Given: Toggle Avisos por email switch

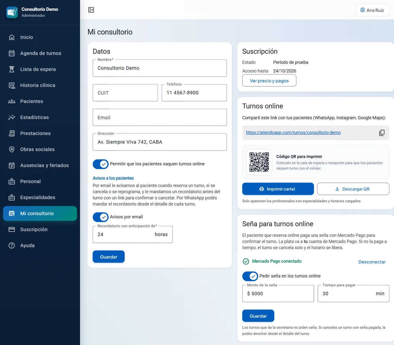Looking at the screenshot, I should (100, 217).
